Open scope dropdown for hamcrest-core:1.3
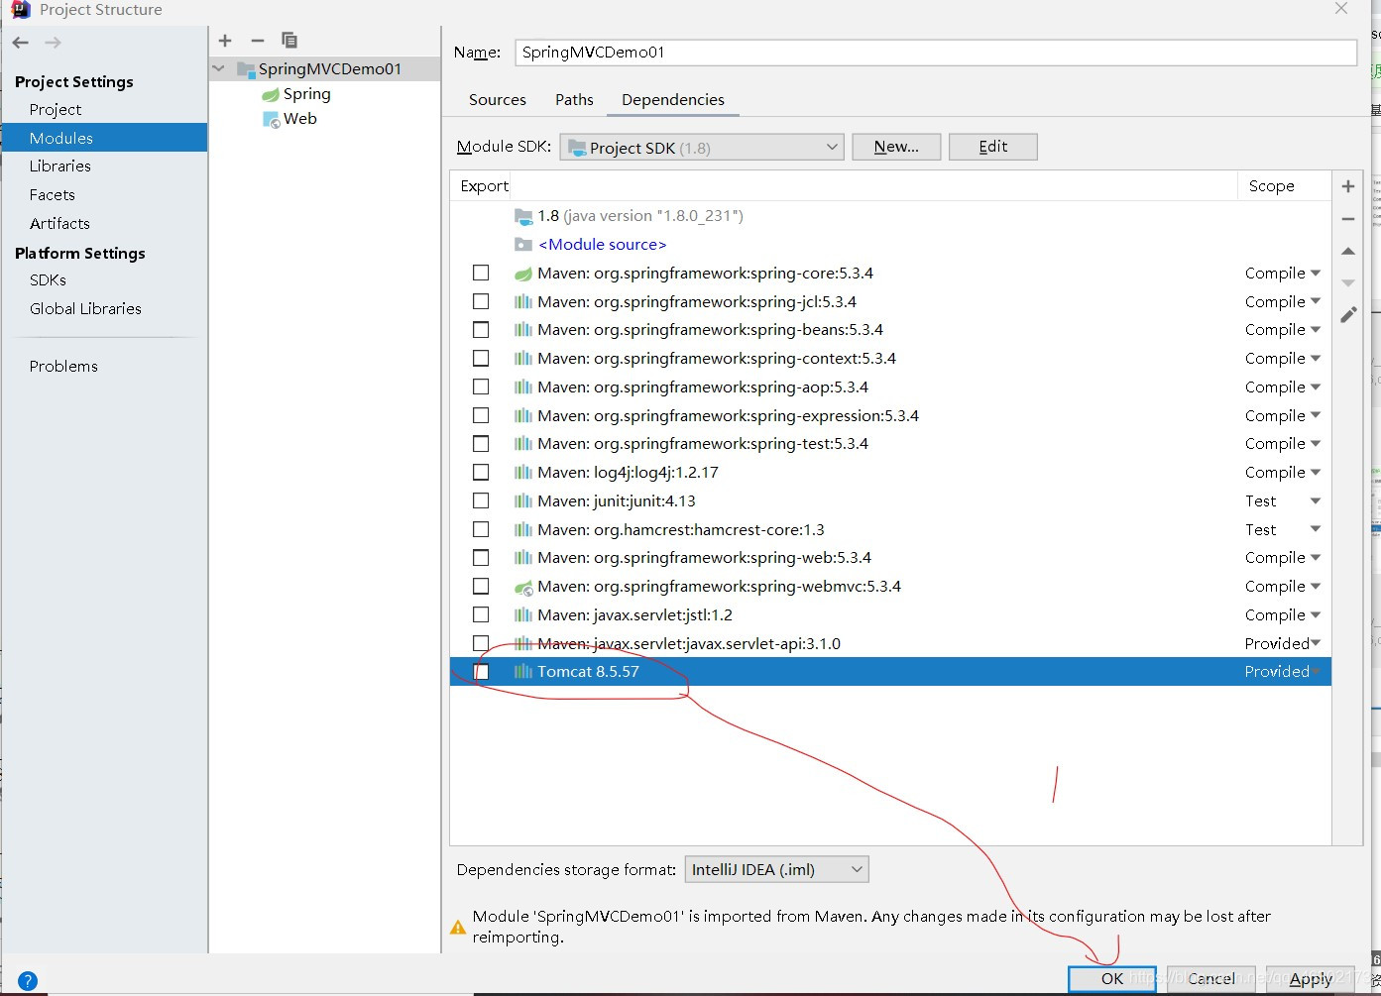 1283,530
